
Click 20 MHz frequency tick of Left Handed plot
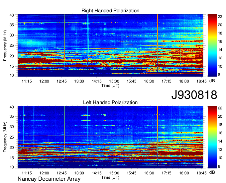point(12,148)
